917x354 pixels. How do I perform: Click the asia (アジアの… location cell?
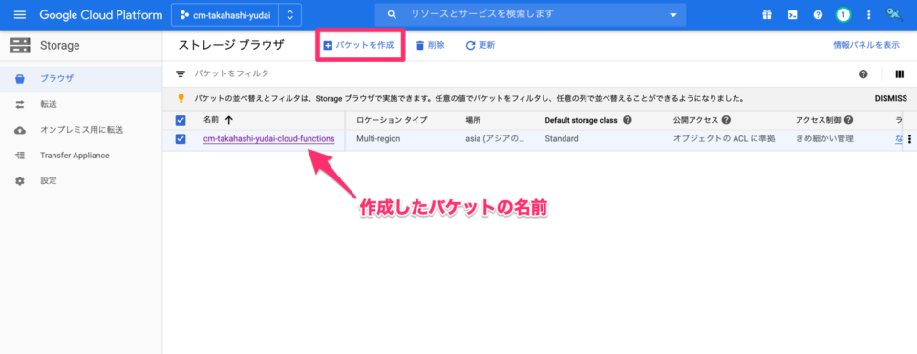(x=495, y=139)
